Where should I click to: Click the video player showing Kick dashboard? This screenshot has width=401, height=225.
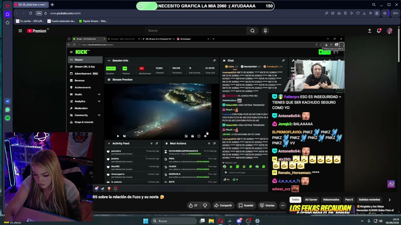205,114
